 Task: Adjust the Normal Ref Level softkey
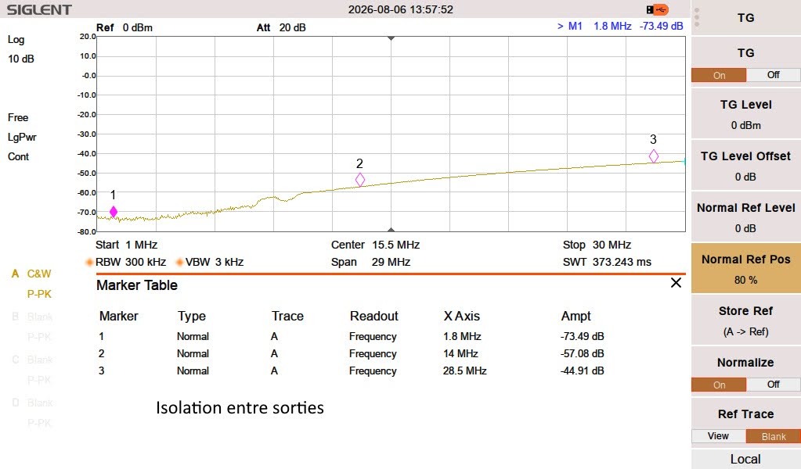(746, 217)
